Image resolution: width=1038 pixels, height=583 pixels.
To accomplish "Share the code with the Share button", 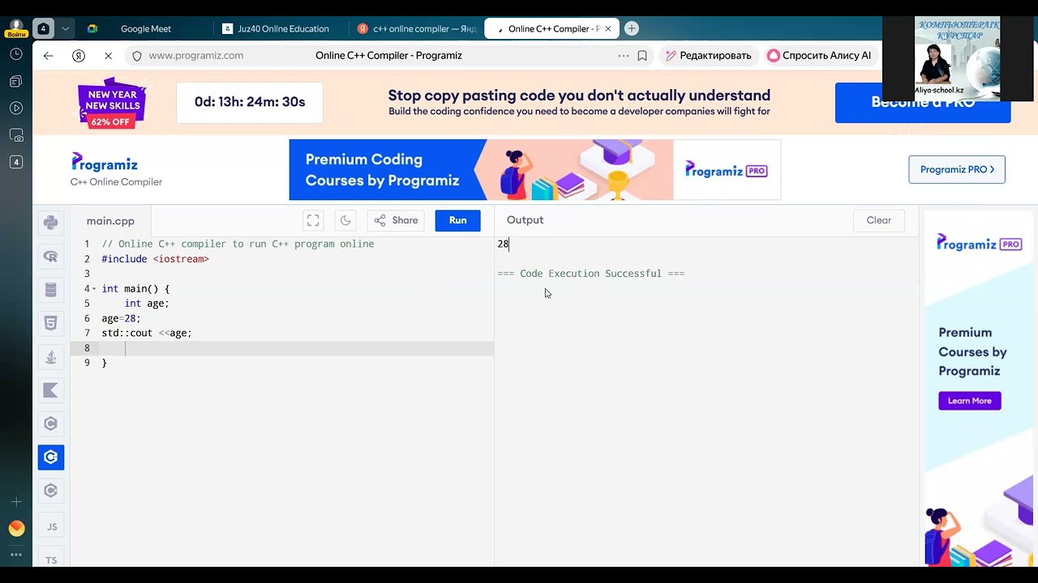I will click(396, 220).
